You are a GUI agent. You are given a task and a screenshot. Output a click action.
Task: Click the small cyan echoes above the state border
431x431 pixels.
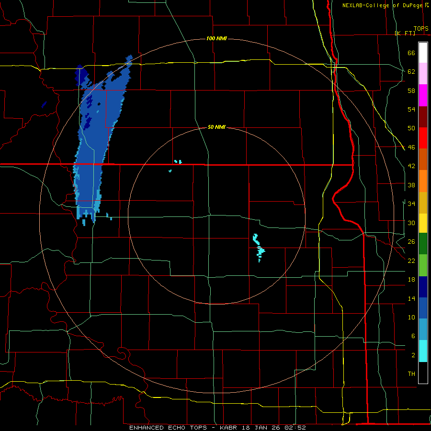(x=178, y=162)
